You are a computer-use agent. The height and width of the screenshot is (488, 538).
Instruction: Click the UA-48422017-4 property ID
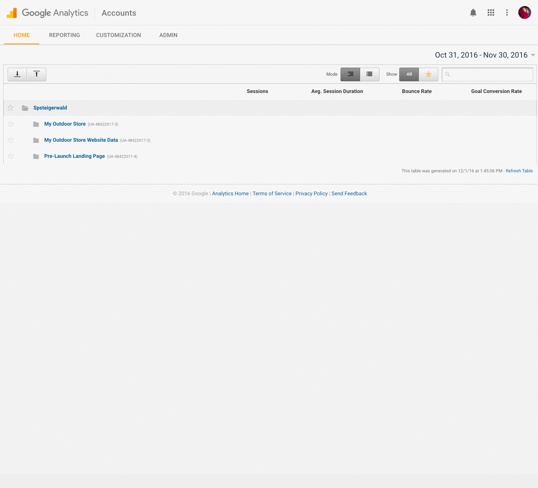(122, 157)
